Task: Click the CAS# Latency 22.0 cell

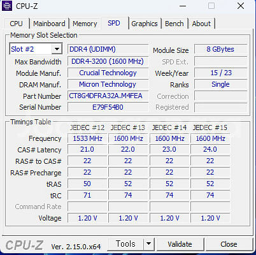Action: [128, 149]
